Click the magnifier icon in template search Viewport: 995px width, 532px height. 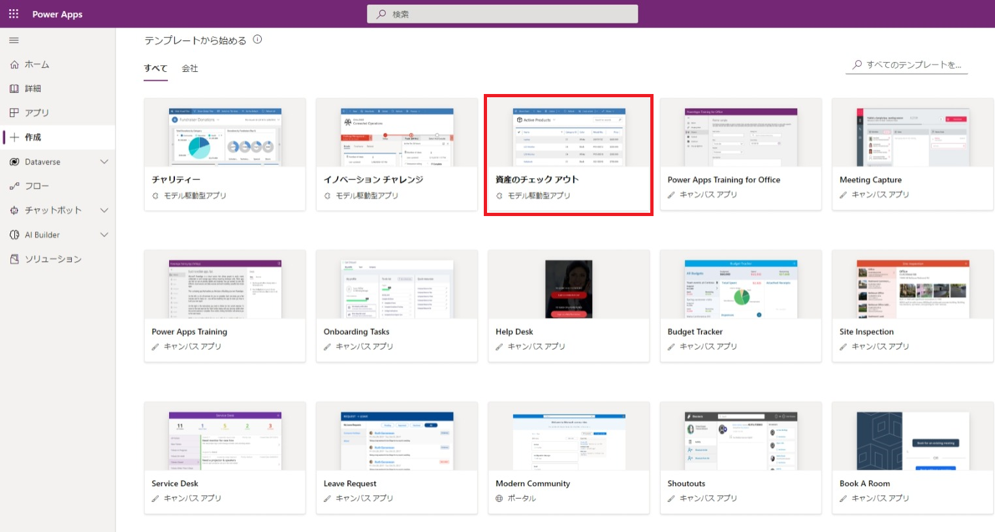pyautogui.click(x=857, y=65)
